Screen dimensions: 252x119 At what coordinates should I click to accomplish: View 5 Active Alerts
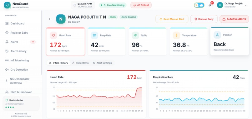234,19
